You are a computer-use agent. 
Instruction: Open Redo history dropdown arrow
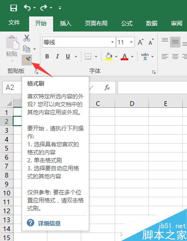coord(51,8)
